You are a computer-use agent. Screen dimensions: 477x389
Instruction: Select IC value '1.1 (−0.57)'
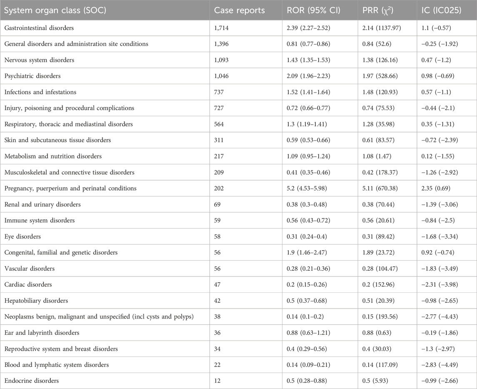click(436, 28)
